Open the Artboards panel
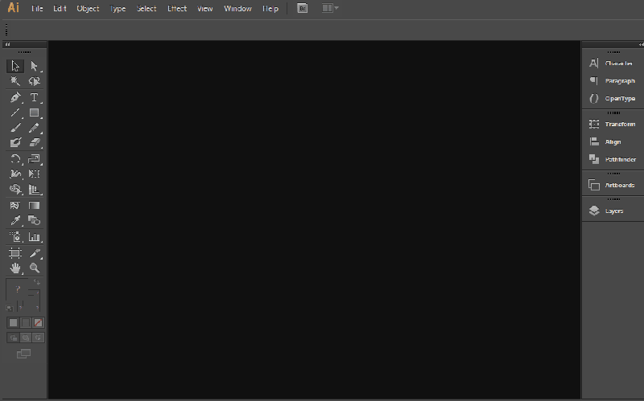Viewport: 644px width, 401px height. coord(613,186)
